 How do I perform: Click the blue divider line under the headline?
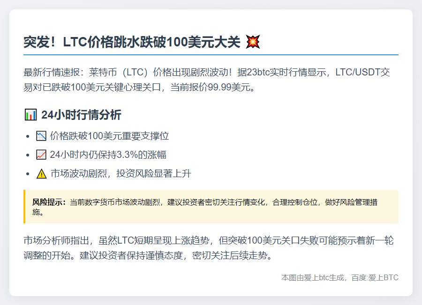(x=211, y=55)
